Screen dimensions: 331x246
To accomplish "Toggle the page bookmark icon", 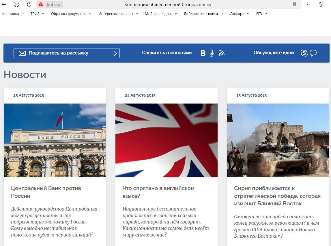I will click(295, 4).
